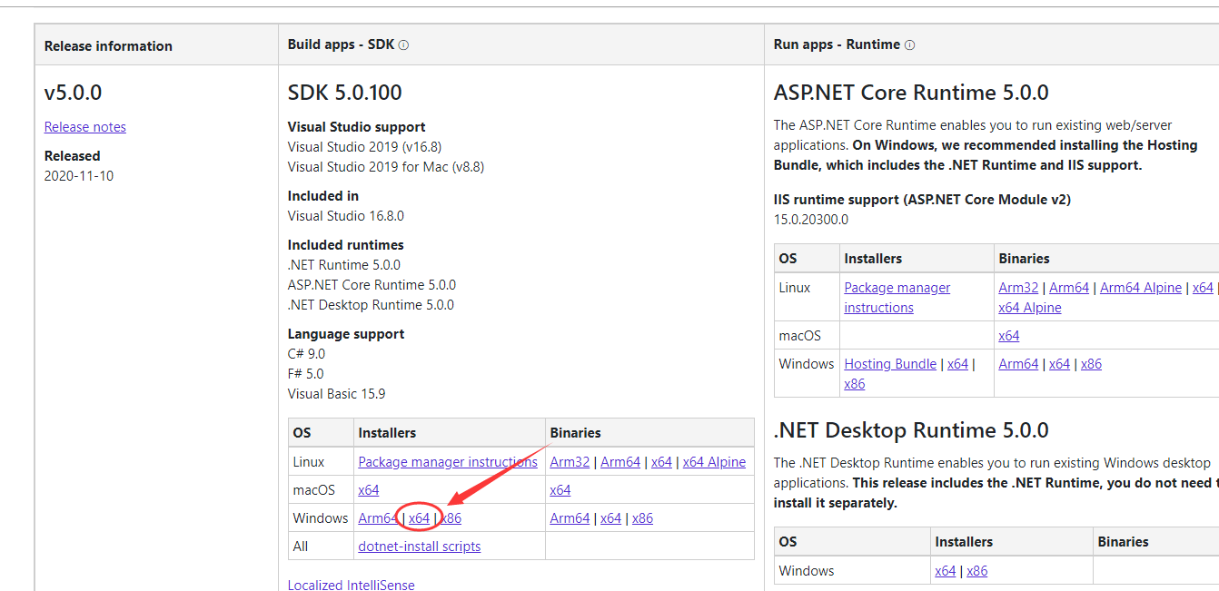Download SDK Windows x86 installer
This screenshot has width=1219, height=591.
pos(452,518)
